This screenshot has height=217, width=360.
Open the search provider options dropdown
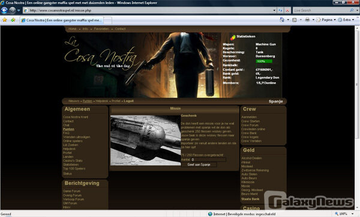357,10
